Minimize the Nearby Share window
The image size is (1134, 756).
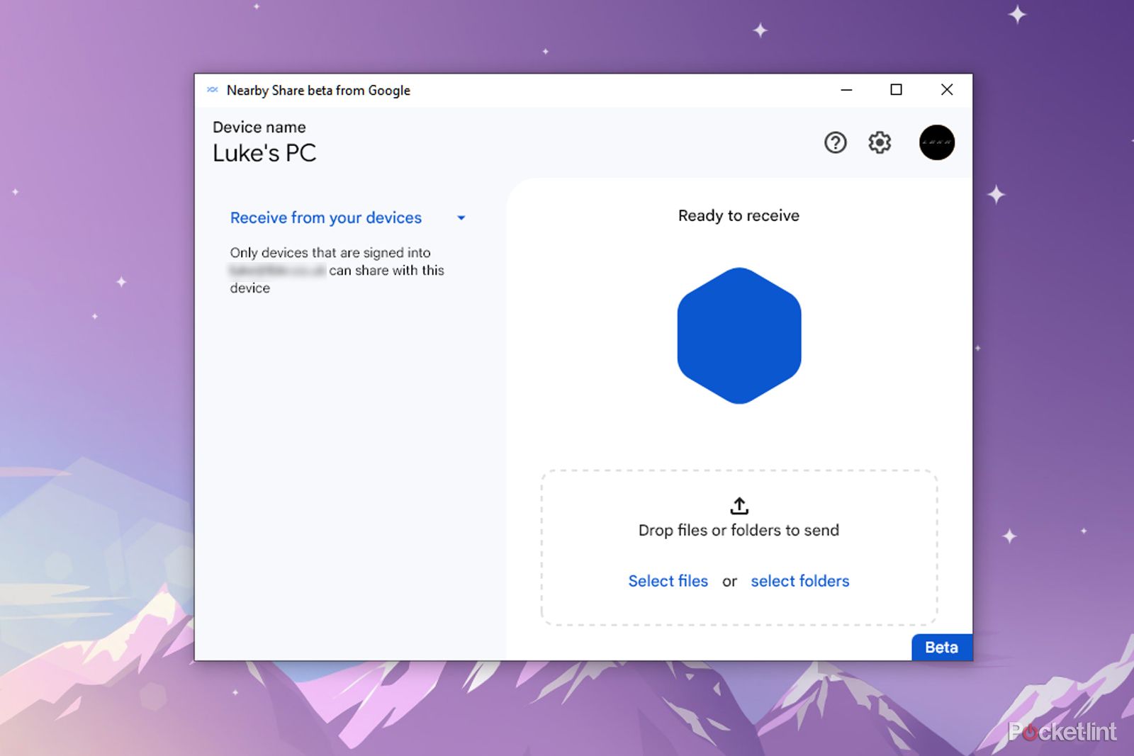846,90
